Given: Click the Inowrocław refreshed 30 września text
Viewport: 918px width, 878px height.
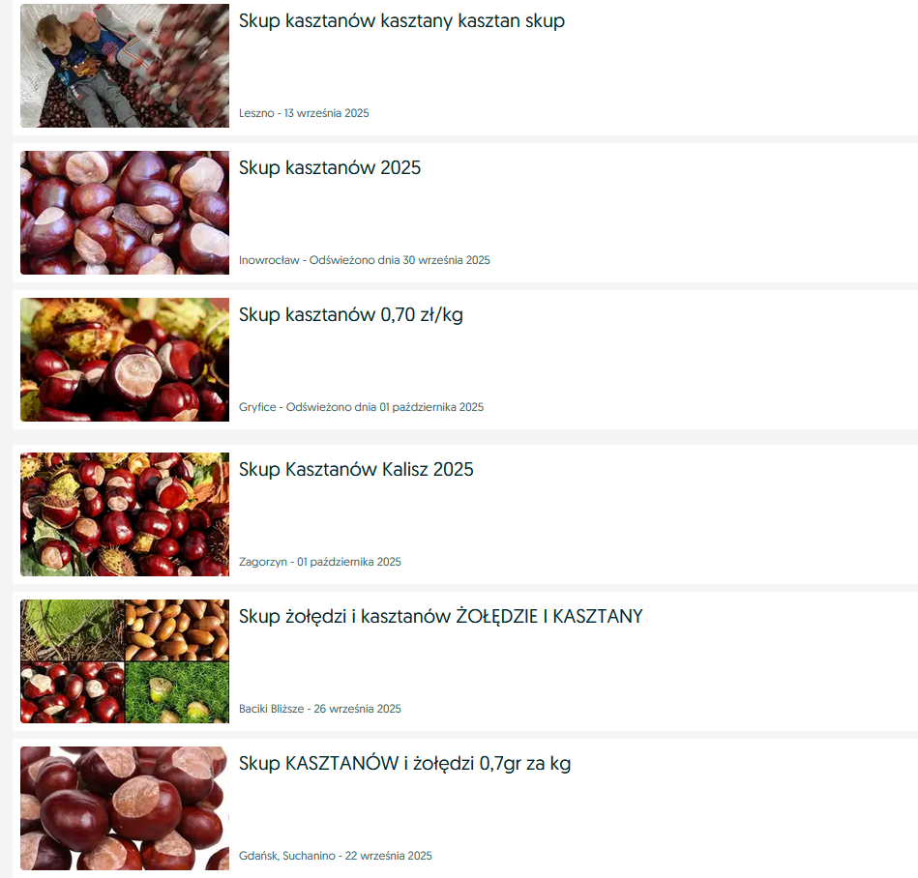Looking at the screenshot, I should 364,260.
